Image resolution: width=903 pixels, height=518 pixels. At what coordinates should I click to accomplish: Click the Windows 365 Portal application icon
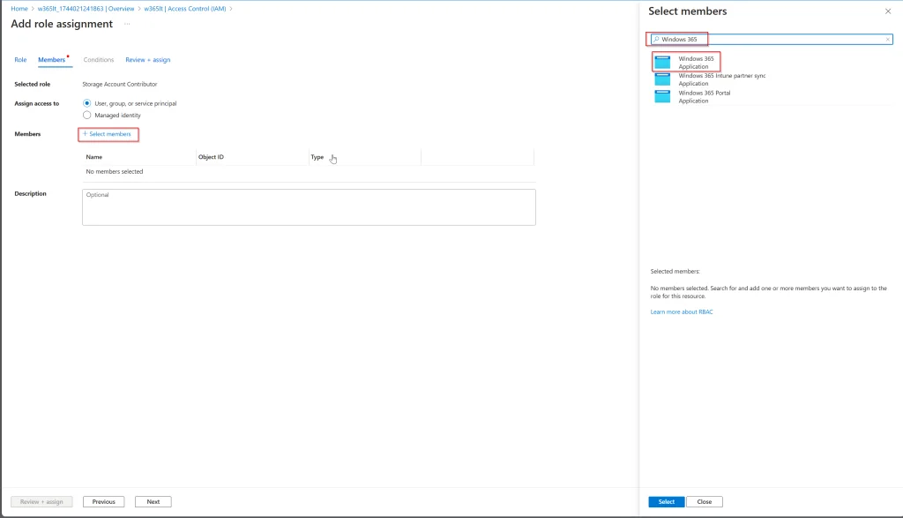click(x=663, y=96)
